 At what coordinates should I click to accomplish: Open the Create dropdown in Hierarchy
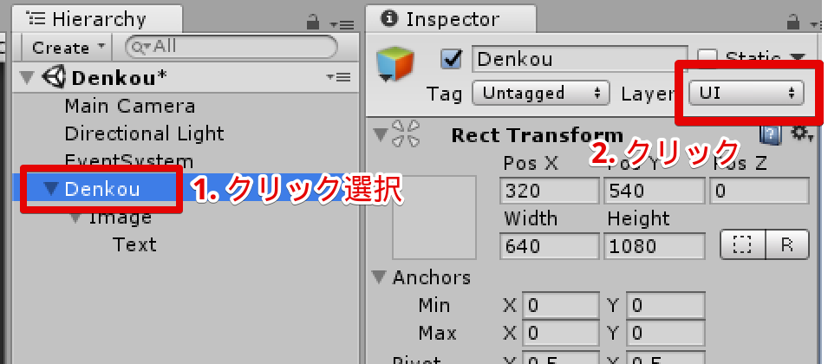coord(68,48)
